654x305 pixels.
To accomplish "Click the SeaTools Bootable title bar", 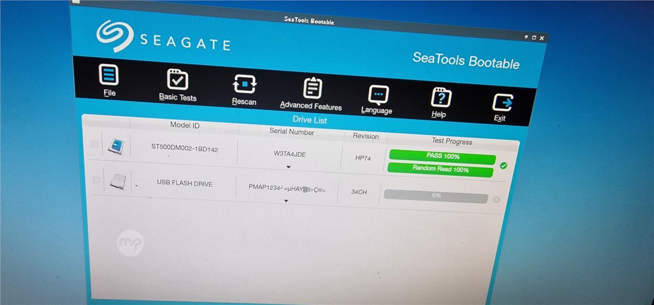I will (x=309, y=20).
